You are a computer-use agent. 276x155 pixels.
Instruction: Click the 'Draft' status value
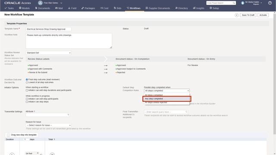[x=146, y=28]
